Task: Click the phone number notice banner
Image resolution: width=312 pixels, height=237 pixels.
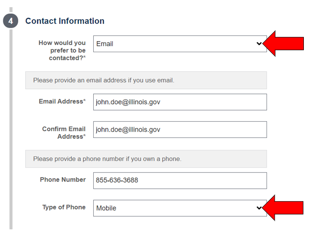Action: (x=146, y=159)
